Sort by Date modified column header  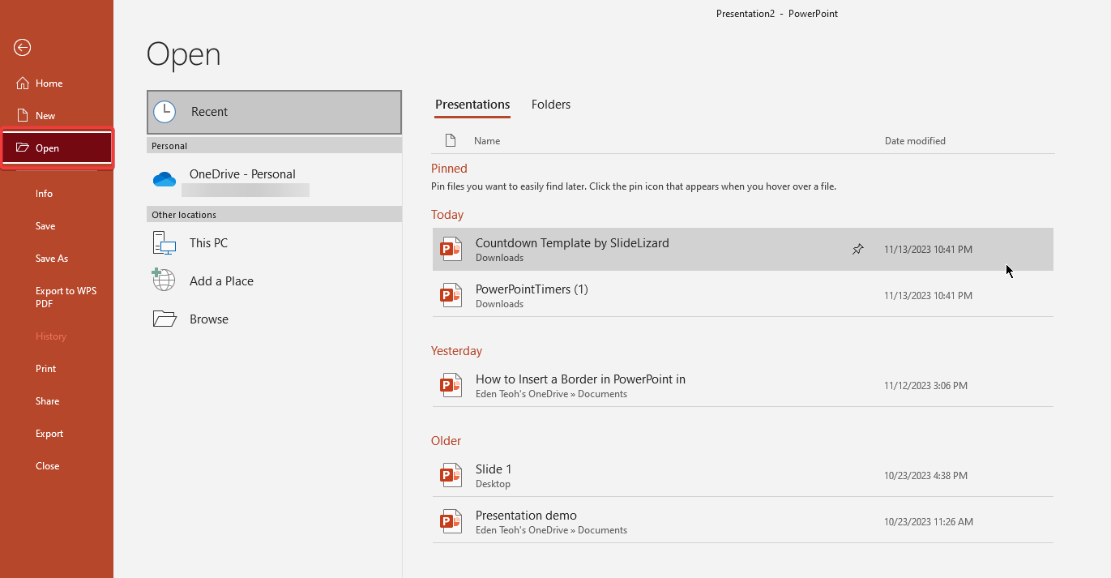coord(915,141)
